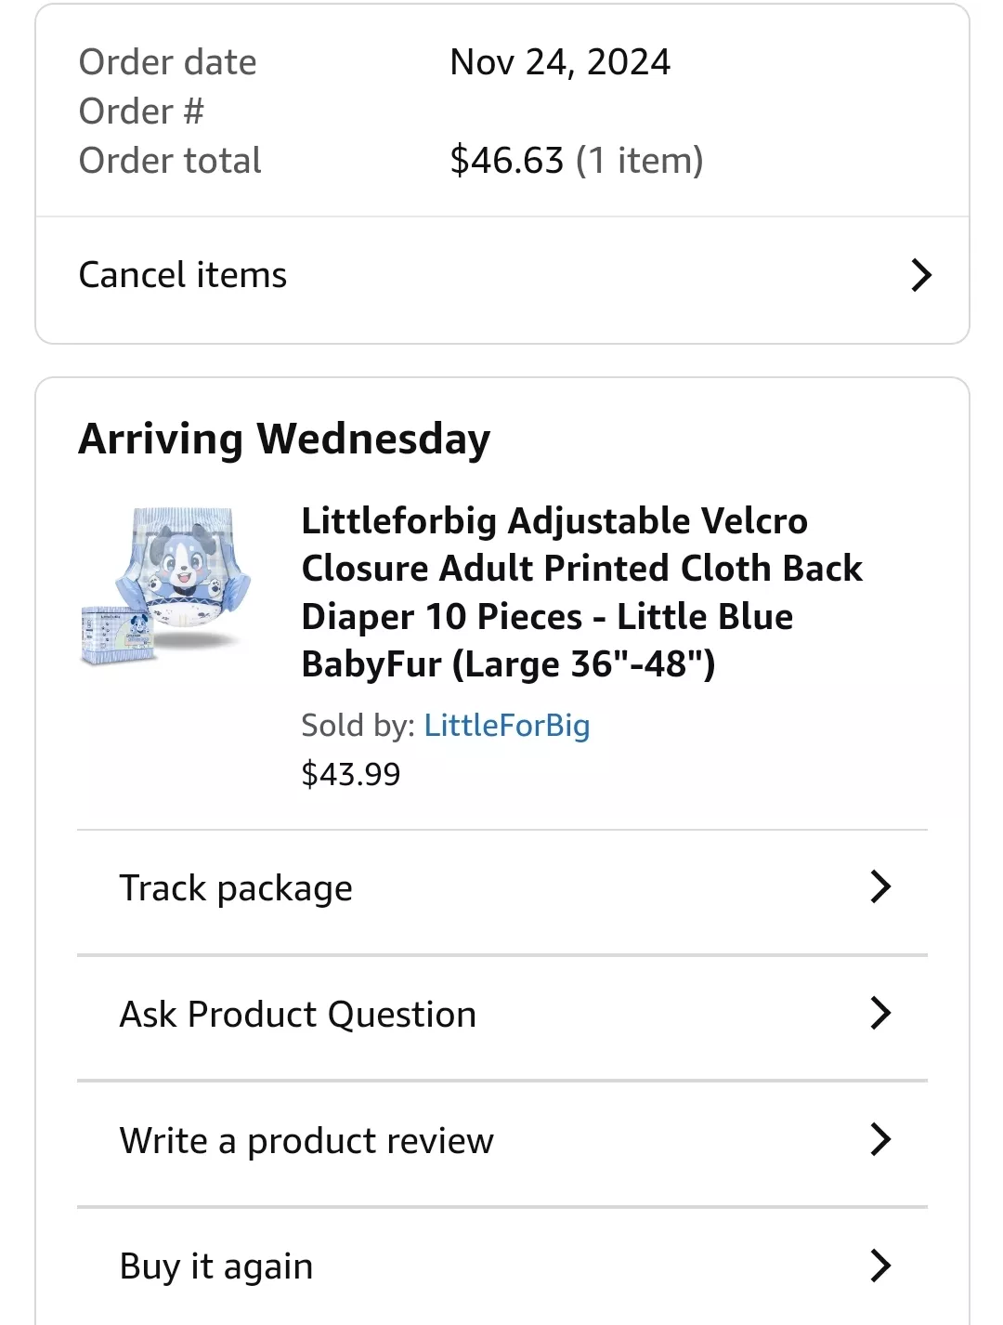Tap the diaper product thumbnail image
The height and width of the screenshot is (1325, 1003).
(166, 585)
